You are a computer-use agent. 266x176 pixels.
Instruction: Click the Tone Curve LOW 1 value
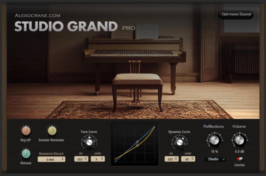(x=96, y=159)
